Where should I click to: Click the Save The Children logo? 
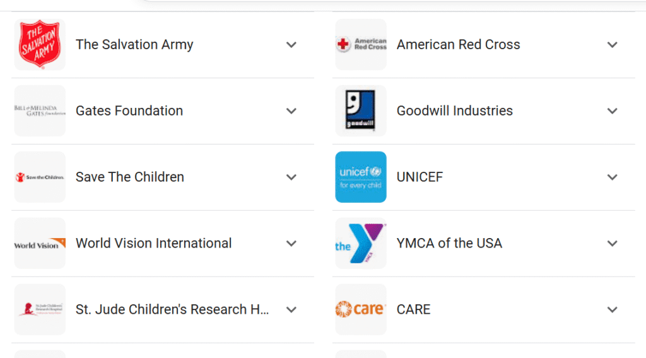[x=40, y=177]
